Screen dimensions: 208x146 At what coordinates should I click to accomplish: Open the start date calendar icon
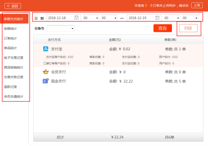76,18
